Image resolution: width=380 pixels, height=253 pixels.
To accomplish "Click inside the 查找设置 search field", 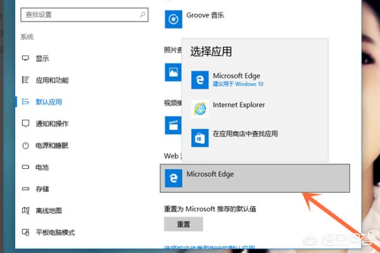I will pos(84,15).
